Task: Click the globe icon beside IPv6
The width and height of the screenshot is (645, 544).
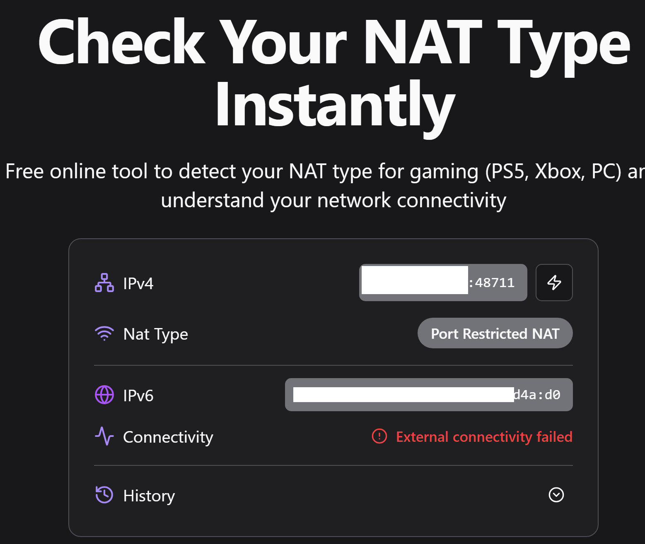Action: point(104,395)
